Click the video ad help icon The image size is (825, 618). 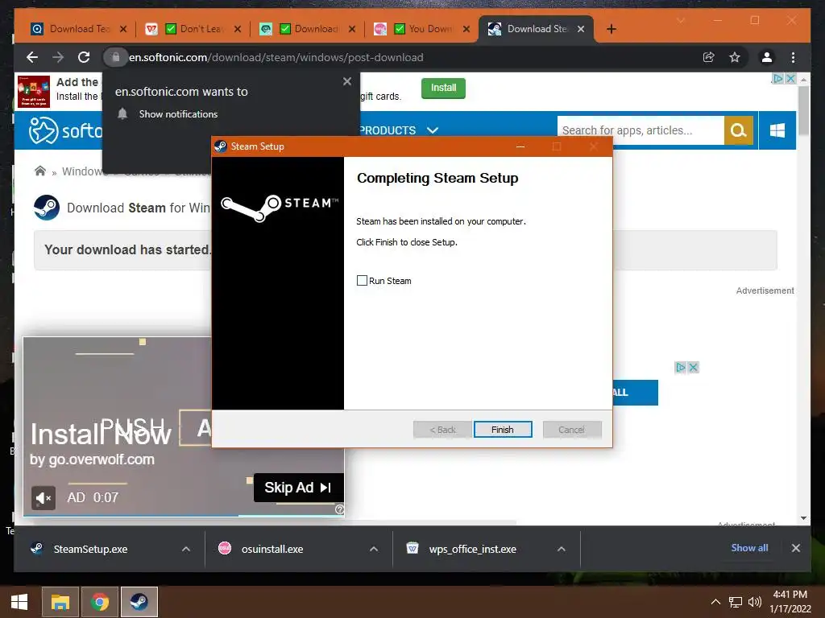tap(339, 509)
